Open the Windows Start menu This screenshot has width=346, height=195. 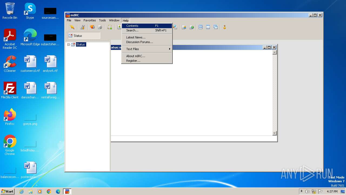7,191
